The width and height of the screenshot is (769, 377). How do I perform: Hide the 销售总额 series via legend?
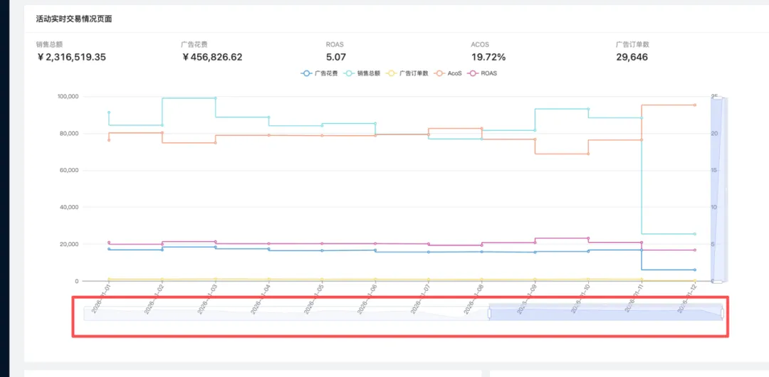point(362,73)
